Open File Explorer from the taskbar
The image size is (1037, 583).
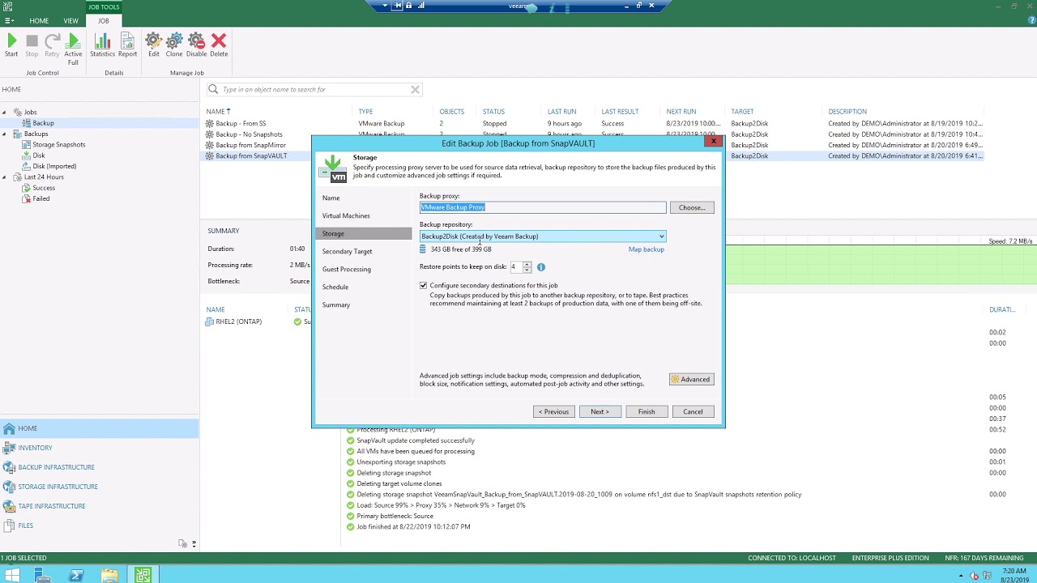[109, 576]
